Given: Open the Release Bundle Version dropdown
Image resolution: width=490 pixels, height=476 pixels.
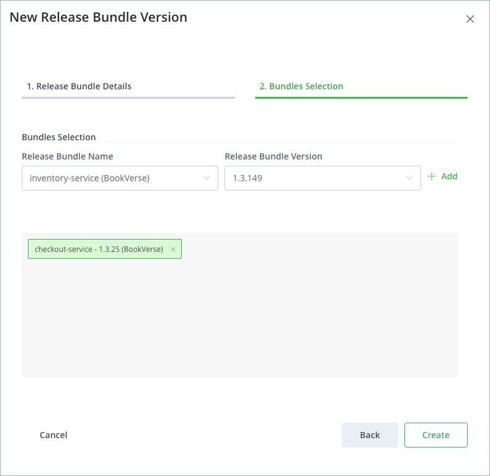Looking at the screenshot, I should (x=323, y=178).
